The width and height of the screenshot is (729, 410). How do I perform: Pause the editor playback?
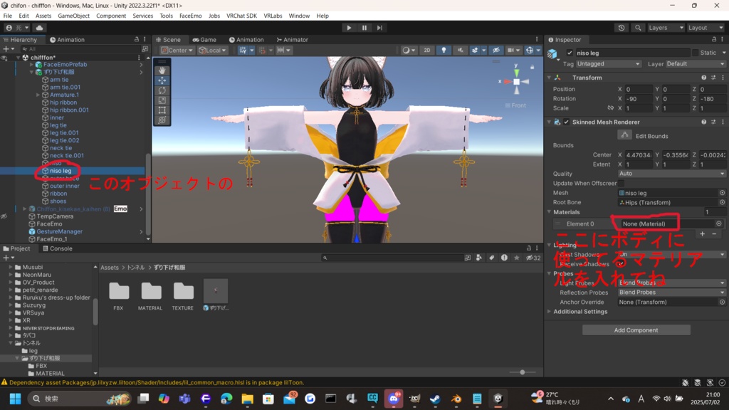(364, 28)
